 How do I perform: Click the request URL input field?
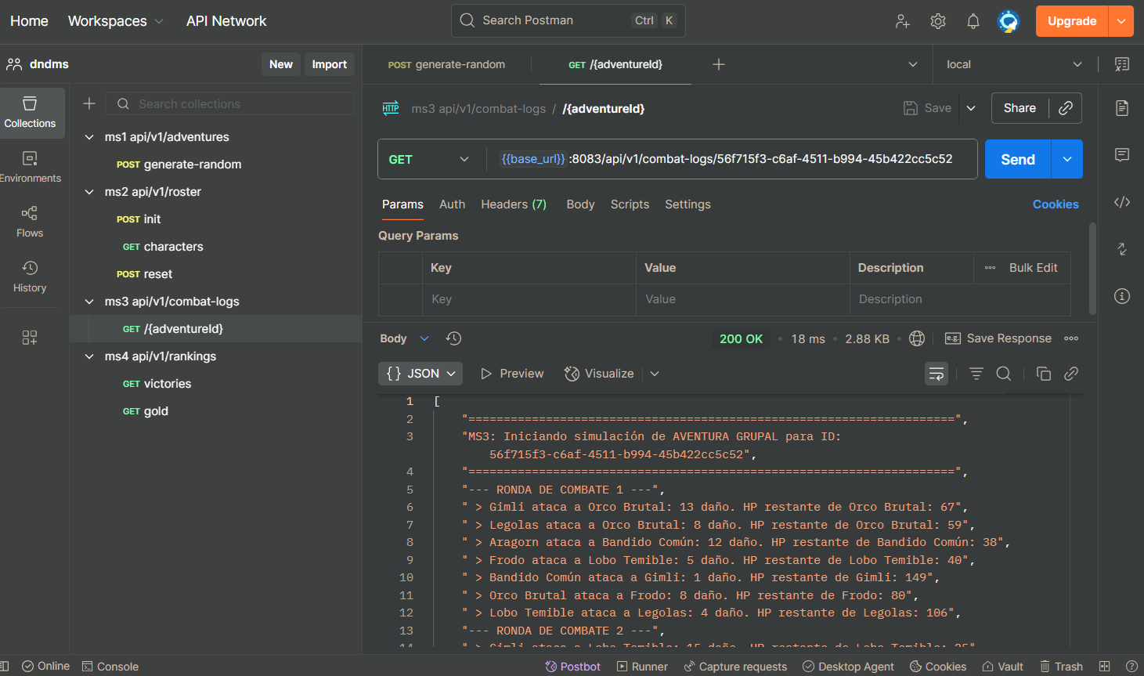pyautogui.click(x=705, y=158)
